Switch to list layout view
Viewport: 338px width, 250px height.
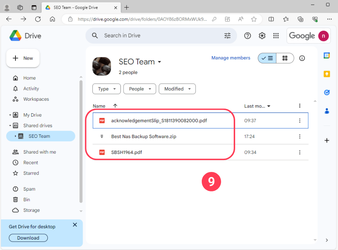(x=267, y=58)
